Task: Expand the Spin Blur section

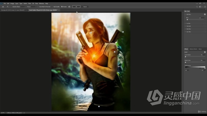Action: [x=185, y=32]
